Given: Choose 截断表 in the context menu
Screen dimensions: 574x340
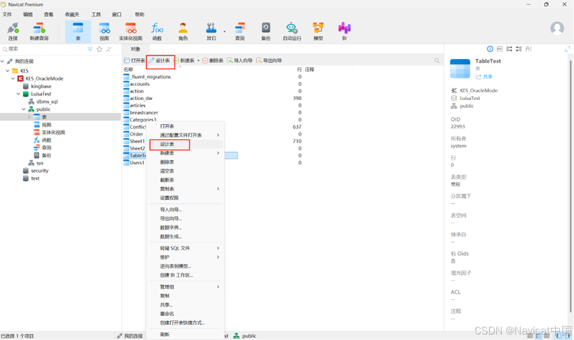Looking at the screenshot, I should pos(185,180).
